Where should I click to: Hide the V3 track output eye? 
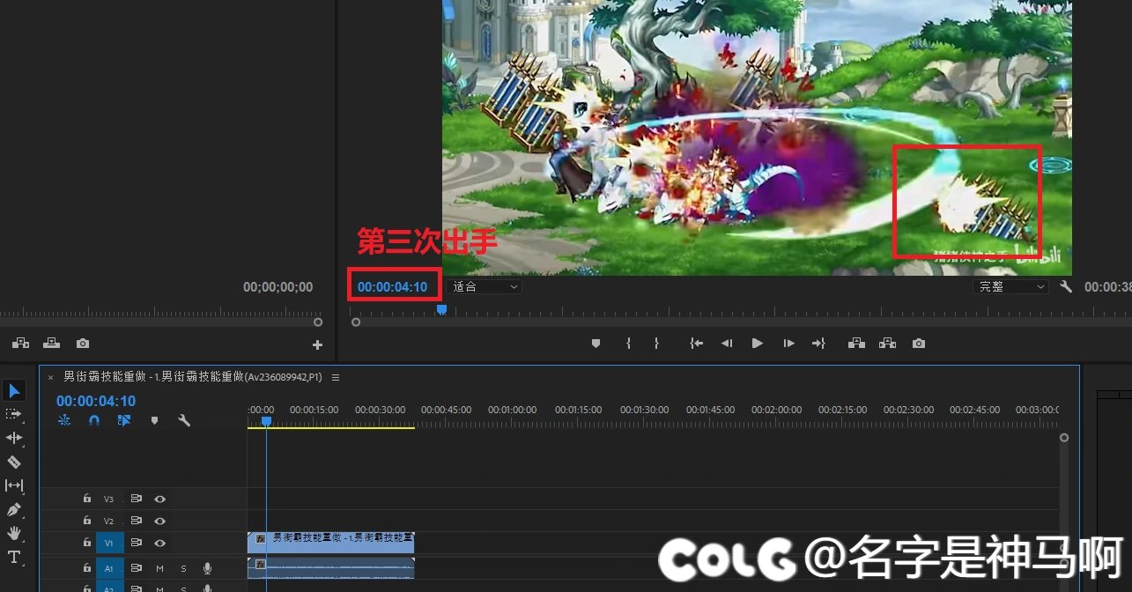click(x=160, y=499)
